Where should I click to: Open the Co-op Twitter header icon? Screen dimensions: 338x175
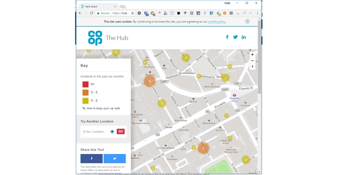click(235, 37)
